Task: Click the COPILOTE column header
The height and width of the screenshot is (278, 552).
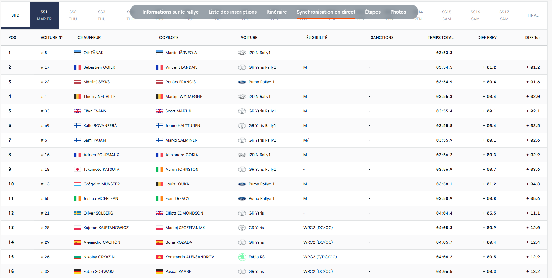Action: [169, 38]
